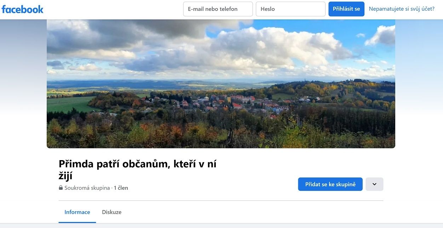The image size is (443, 228).
Task: Click into the Heslo password field
Action: click(x=290, y=9)
